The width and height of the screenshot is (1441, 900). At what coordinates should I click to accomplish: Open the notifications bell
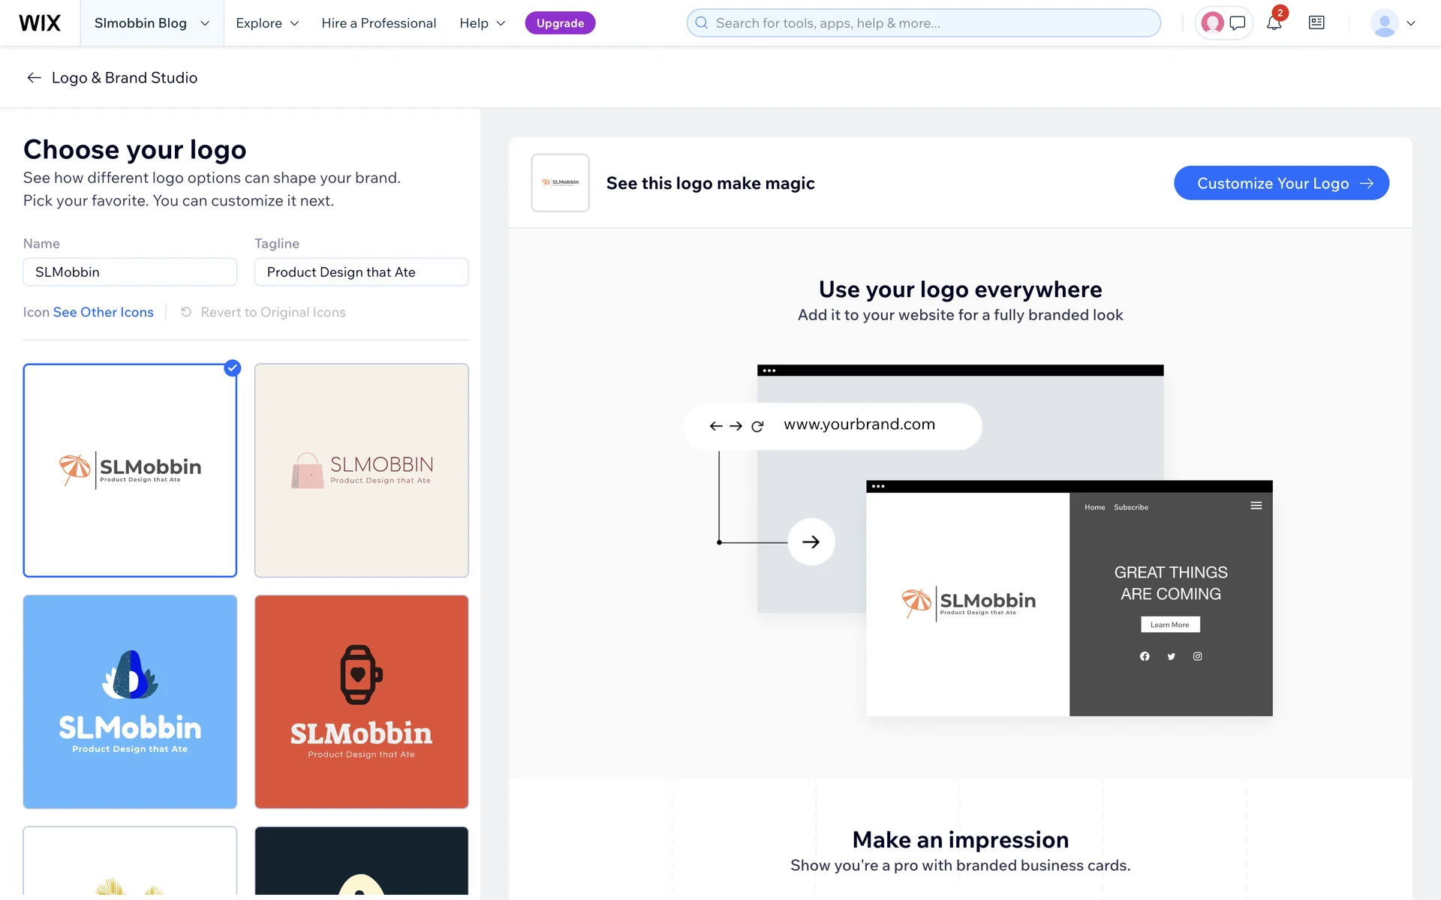coord(1274,23)
